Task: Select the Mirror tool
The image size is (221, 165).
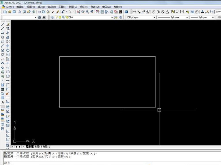Action: [x=8, y=33]
